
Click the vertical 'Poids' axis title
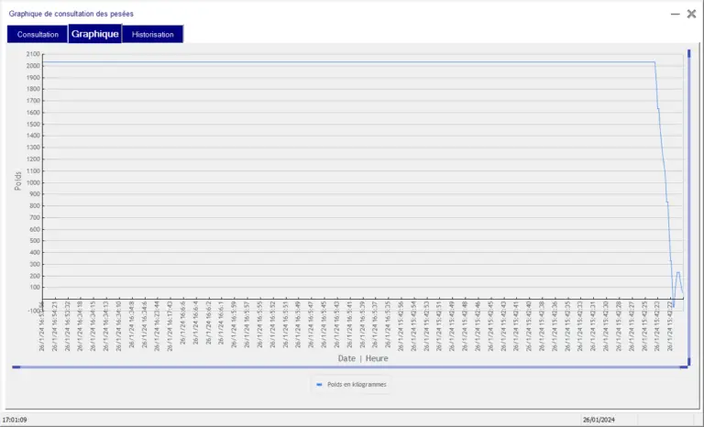click(x=18, y=181)
